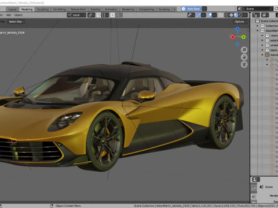Open the Texture Paint workspace tab
The width and height of the screenshot is (278, 208).
pyautogui.click(x=78, y=9)
